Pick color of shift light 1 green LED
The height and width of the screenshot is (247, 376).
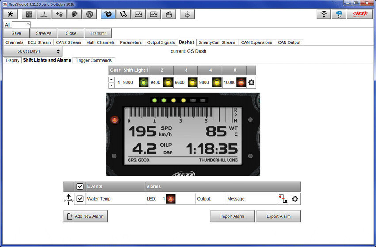click(x=144, y=83)
